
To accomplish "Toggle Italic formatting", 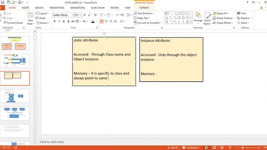I will coord(59,21).
